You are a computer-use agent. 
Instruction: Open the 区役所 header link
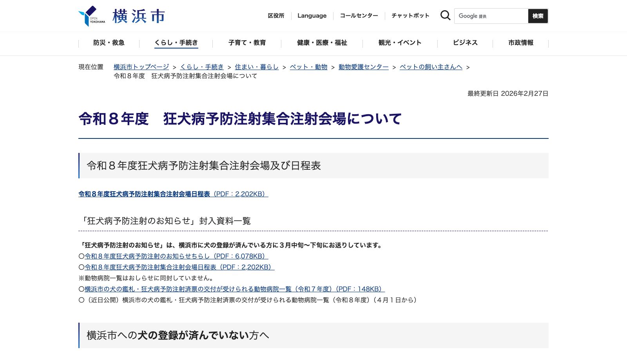tap(276, 16)
